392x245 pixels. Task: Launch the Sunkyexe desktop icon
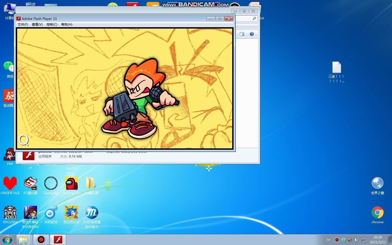pyautogui.click(x=51, y=186)
